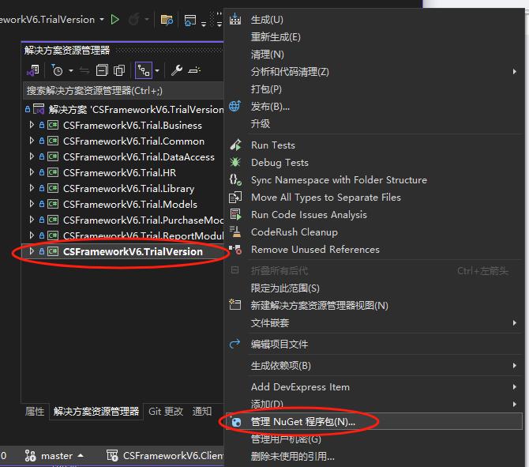Viewport: 529px width, 467px height.
Task: Open Add DevExpress Item submenu
Action: [373, 387]
